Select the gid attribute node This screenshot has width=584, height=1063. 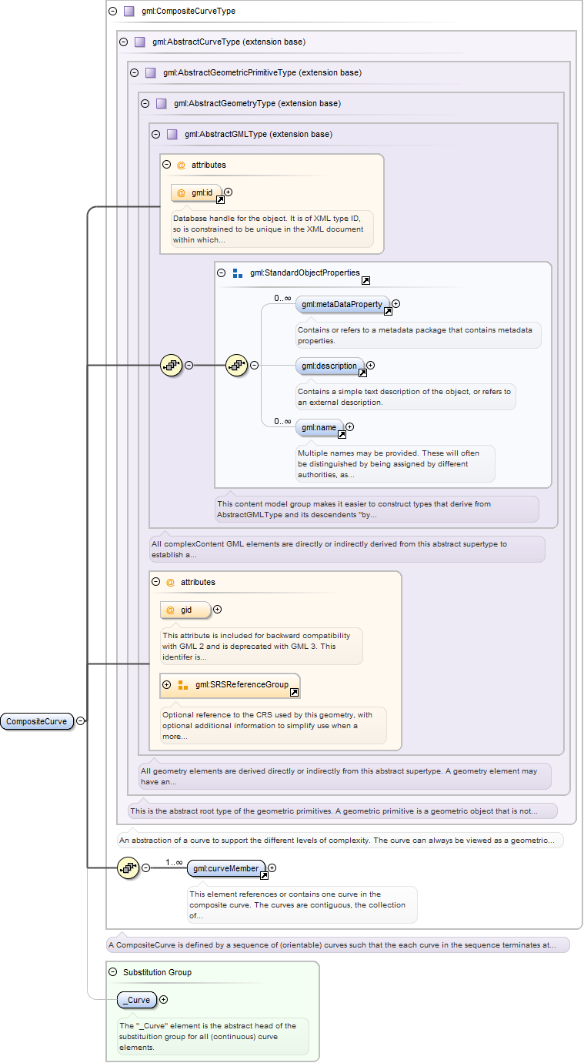pos(185,610)
